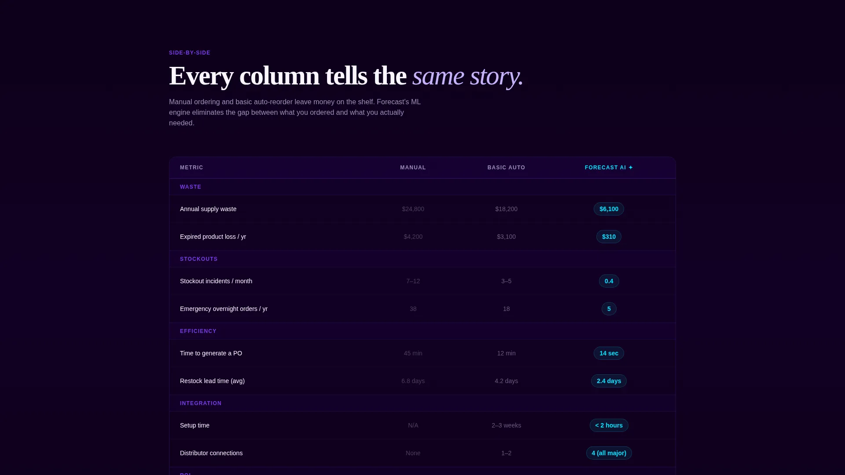This screenshot has width=845, height=475.
Task: Click the $310 Forecast AI badge
Action: [609, 237]
